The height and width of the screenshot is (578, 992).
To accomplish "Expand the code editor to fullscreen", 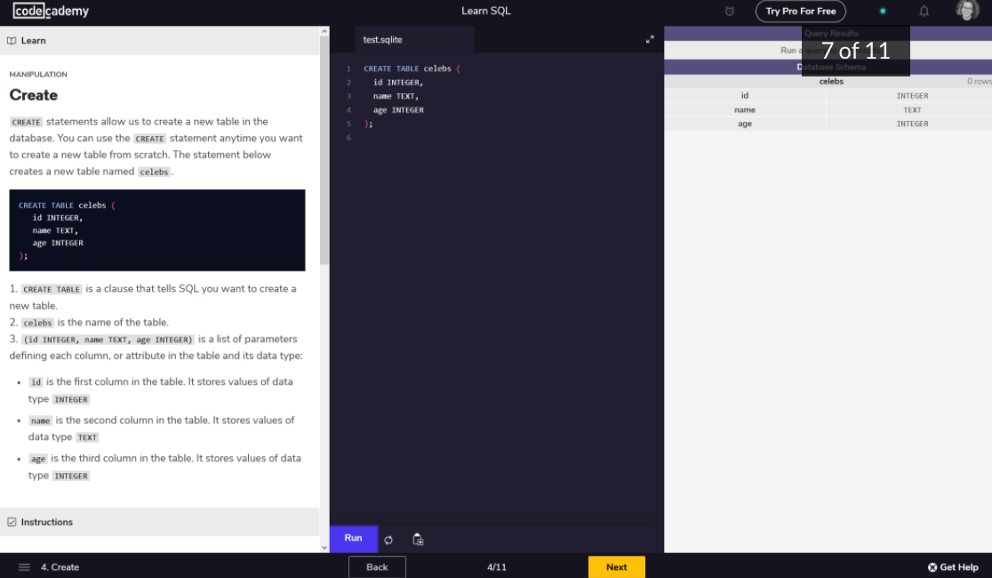I will point(650,39).
